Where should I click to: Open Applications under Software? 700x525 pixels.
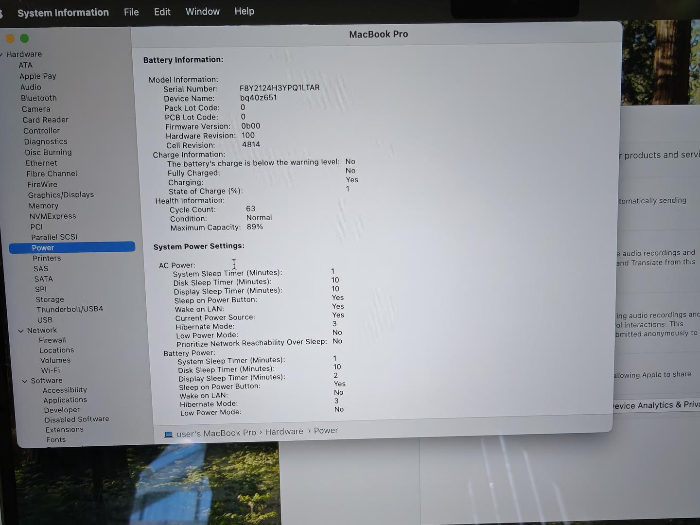(65, 400)
